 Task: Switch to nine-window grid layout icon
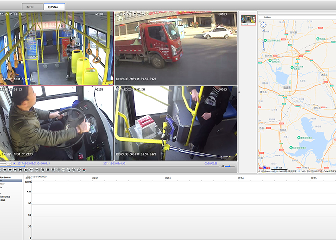coord(58,170)
